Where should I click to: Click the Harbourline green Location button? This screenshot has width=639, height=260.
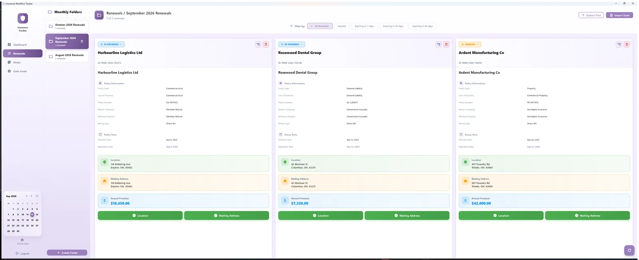tap(140, 216)
